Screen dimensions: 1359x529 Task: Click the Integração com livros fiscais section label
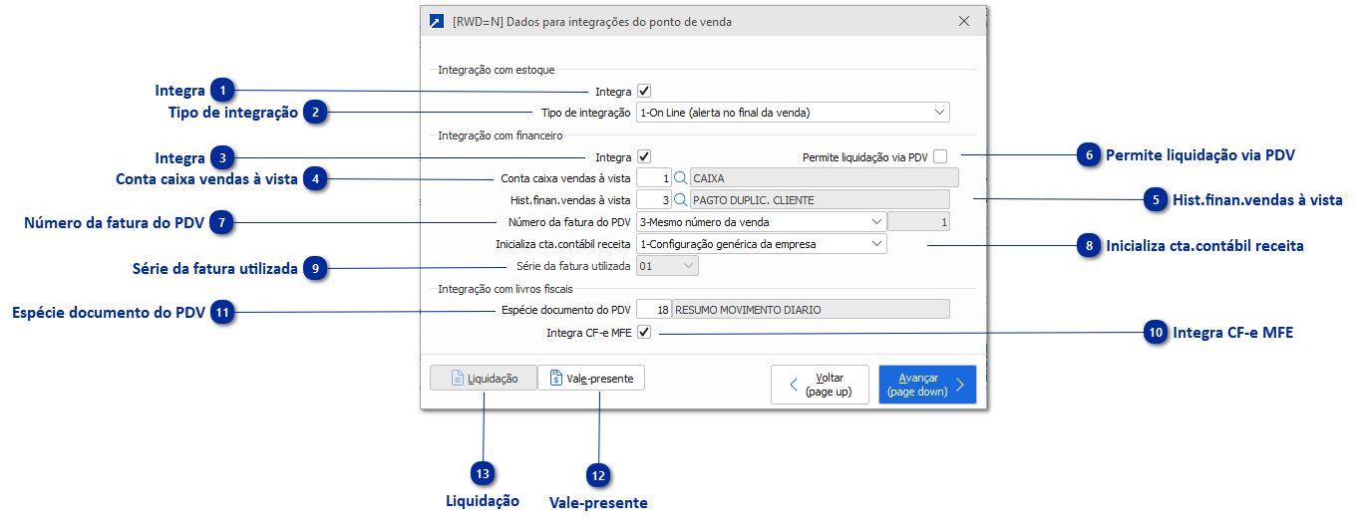(507, 288)
